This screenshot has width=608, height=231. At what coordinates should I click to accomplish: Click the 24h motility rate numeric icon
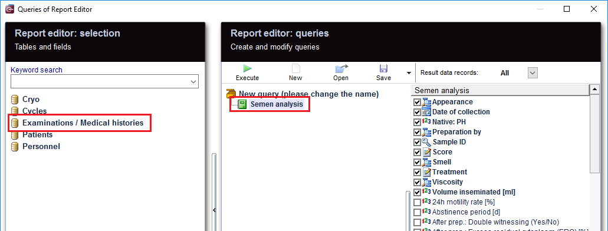point(426,202)
